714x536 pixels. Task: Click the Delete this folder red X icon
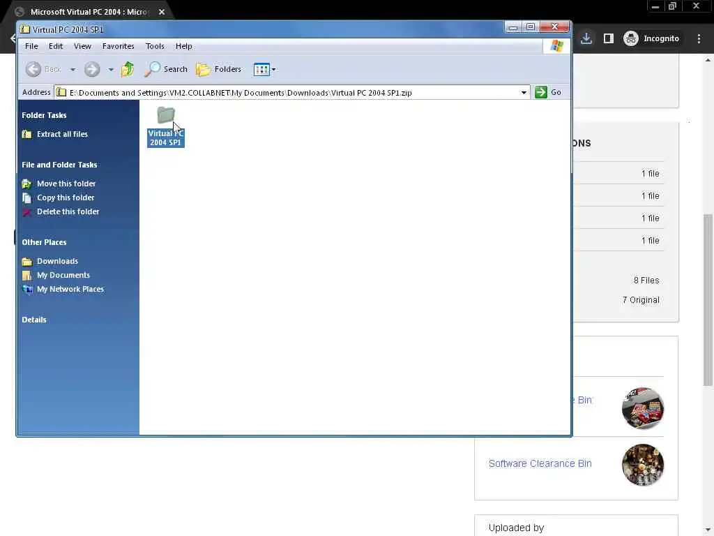tap(27, 212)
